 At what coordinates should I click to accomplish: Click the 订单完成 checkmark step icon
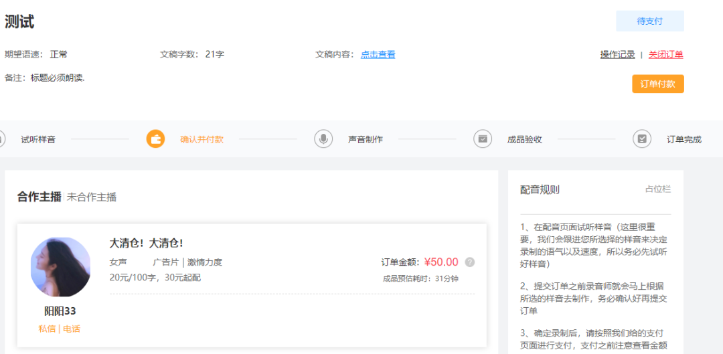[x=642, y=139]
